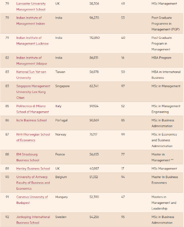Select the value 99 in NHH row
Image resolution: width=184 pixels, height=227 pixels.
pos(123,134)
